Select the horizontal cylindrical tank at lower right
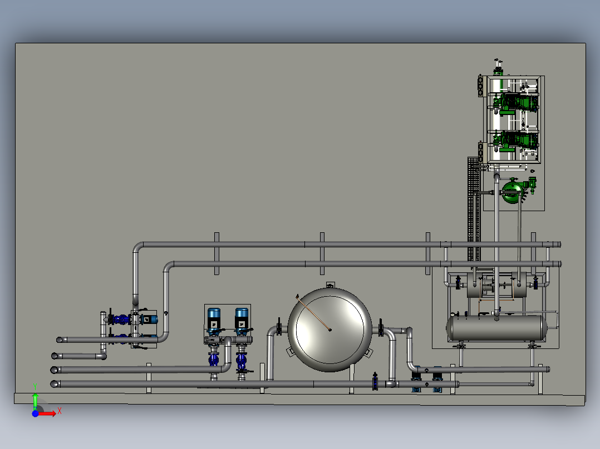This screenshot has width=600, height=449. coord(496,328)
